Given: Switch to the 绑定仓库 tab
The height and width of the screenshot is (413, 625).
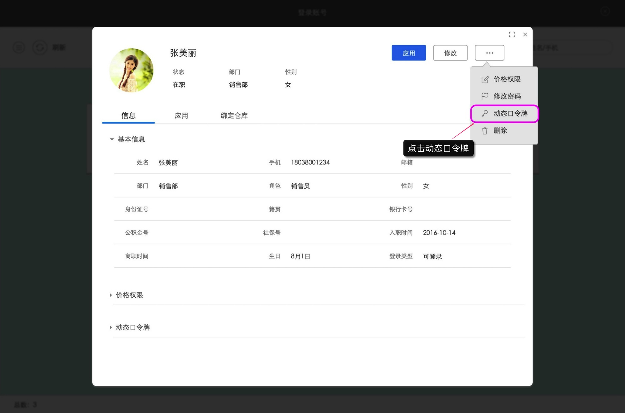Looking at the screenshot, I should 234,115.
